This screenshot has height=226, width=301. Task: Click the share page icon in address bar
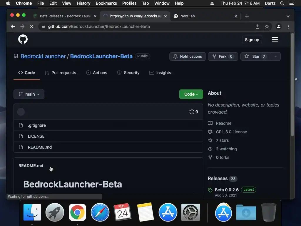257,26
